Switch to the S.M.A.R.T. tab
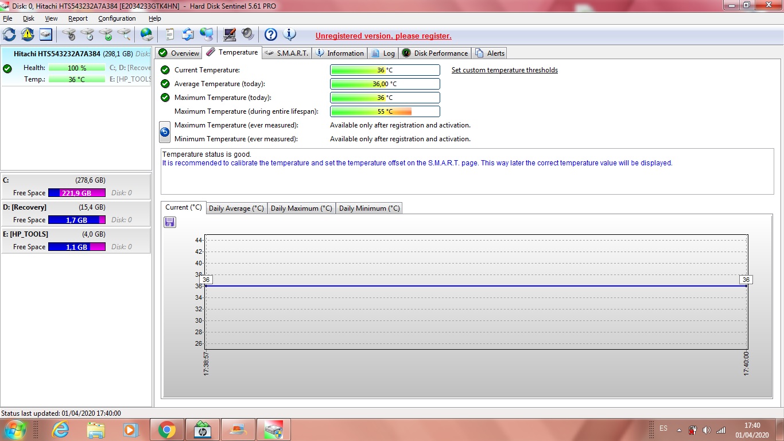The height and width of the screenshot is (441, 784). [286, 53]
